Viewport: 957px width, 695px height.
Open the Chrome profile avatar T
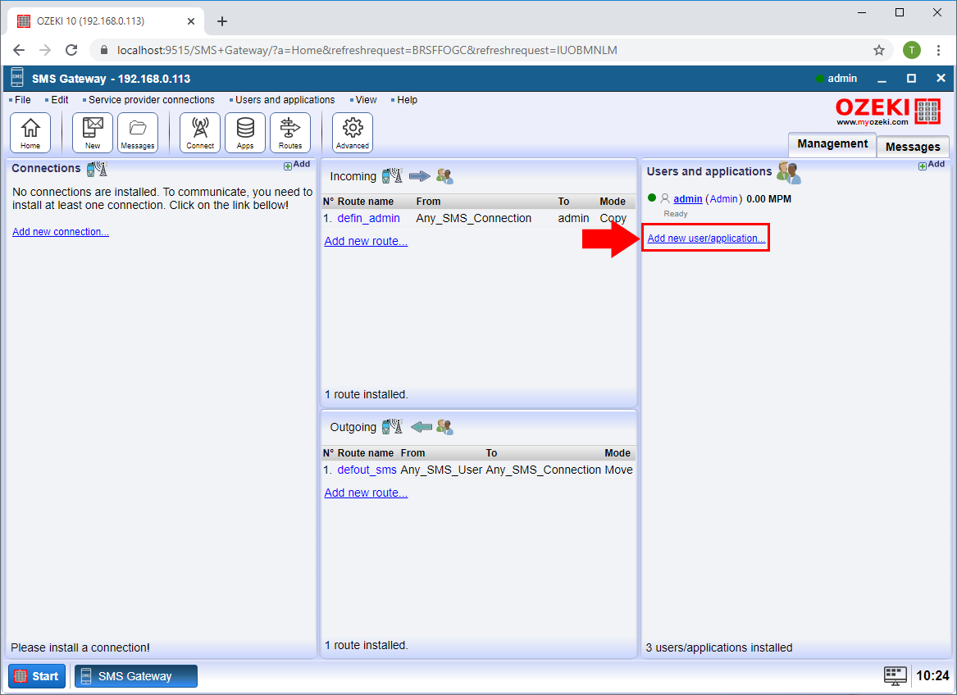click(x=912, y=50)
